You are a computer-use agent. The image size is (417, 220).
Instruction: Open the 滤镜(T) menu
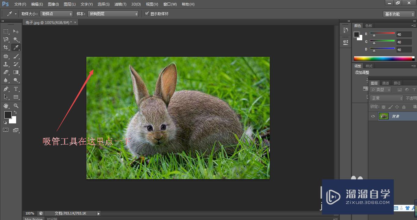click(120, 4)
